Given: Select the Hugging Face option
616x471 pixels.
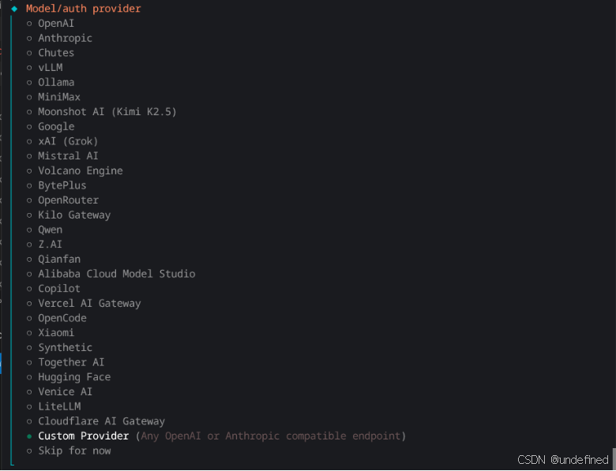Looking at the screenshot, I should 69,377.
